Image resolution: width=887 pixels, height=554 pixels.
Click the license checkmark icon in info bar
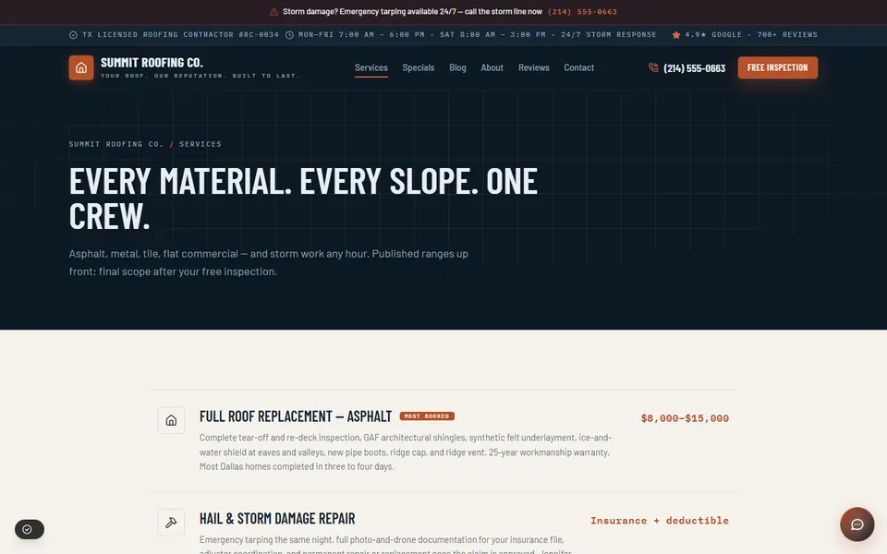73,35
